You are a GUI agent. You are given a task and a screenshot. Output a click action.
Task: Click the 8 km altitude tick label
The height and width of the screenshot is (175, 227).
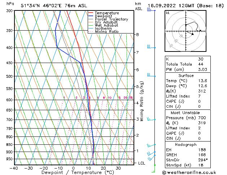[137, 35]
